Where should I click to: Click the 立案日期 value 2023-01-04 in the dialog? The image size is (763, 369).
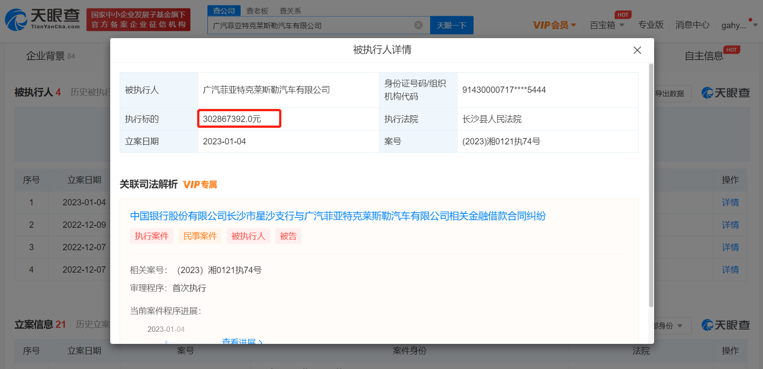(224, 142)
